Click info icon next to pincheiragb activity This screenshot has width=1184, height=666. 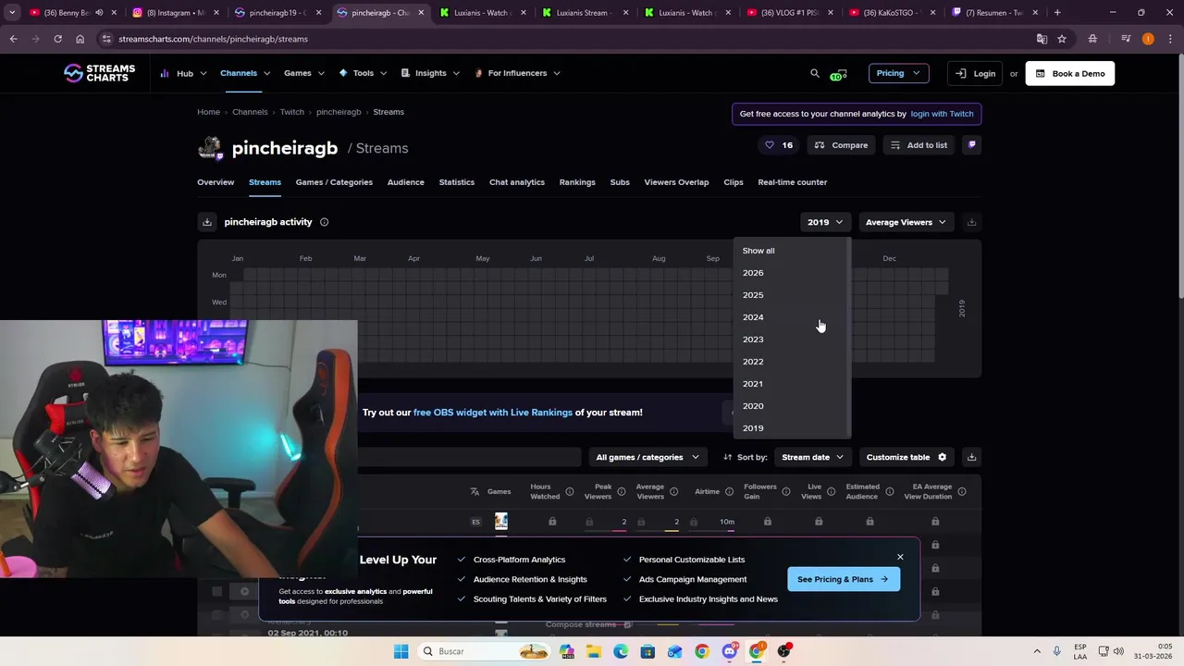point(324,222)
